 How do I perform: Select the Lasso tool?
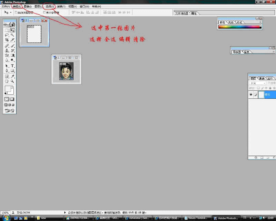[x=7, y=35]
